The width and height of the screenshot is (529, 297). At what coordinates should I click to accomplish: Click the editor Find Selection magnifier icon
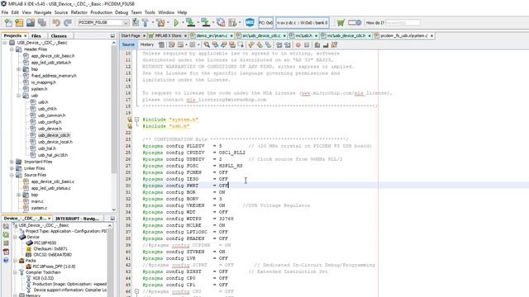click(x=207, y=45)
